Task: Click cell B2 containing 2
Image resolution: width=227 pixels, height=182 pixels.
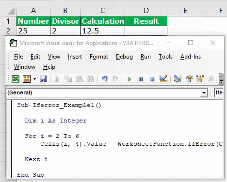Action: 65,30
